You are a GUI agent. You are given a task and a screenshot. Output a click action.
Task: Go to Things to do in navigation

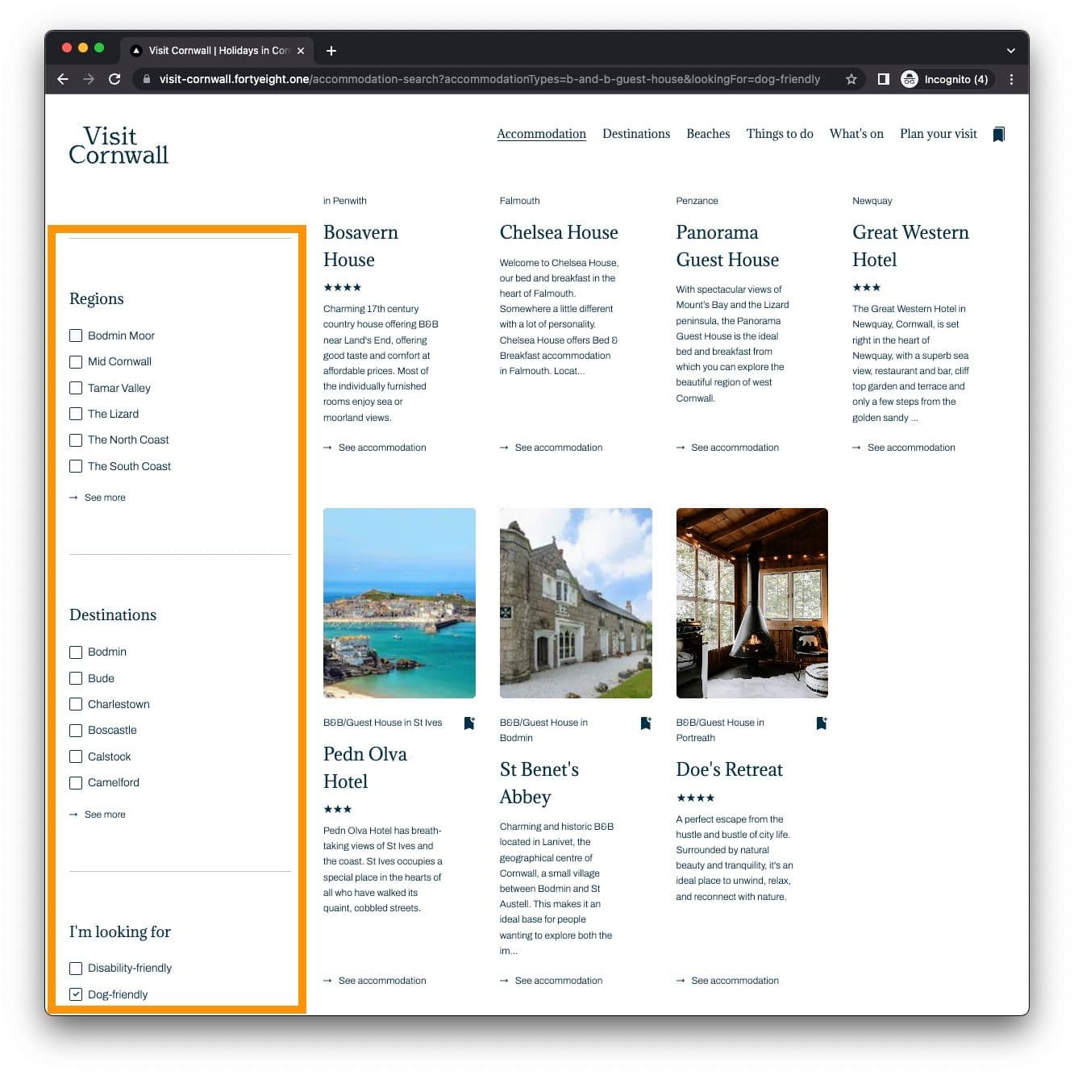[779, 134]
